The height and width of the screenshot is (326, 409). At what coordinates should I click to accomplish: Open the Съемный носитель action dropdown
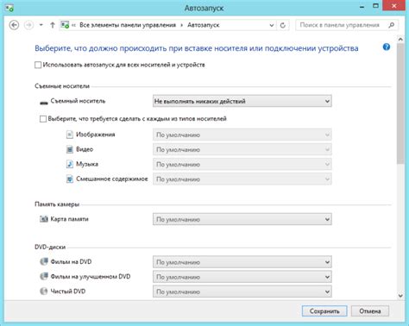pyautogui.click(x=242, y=101)
